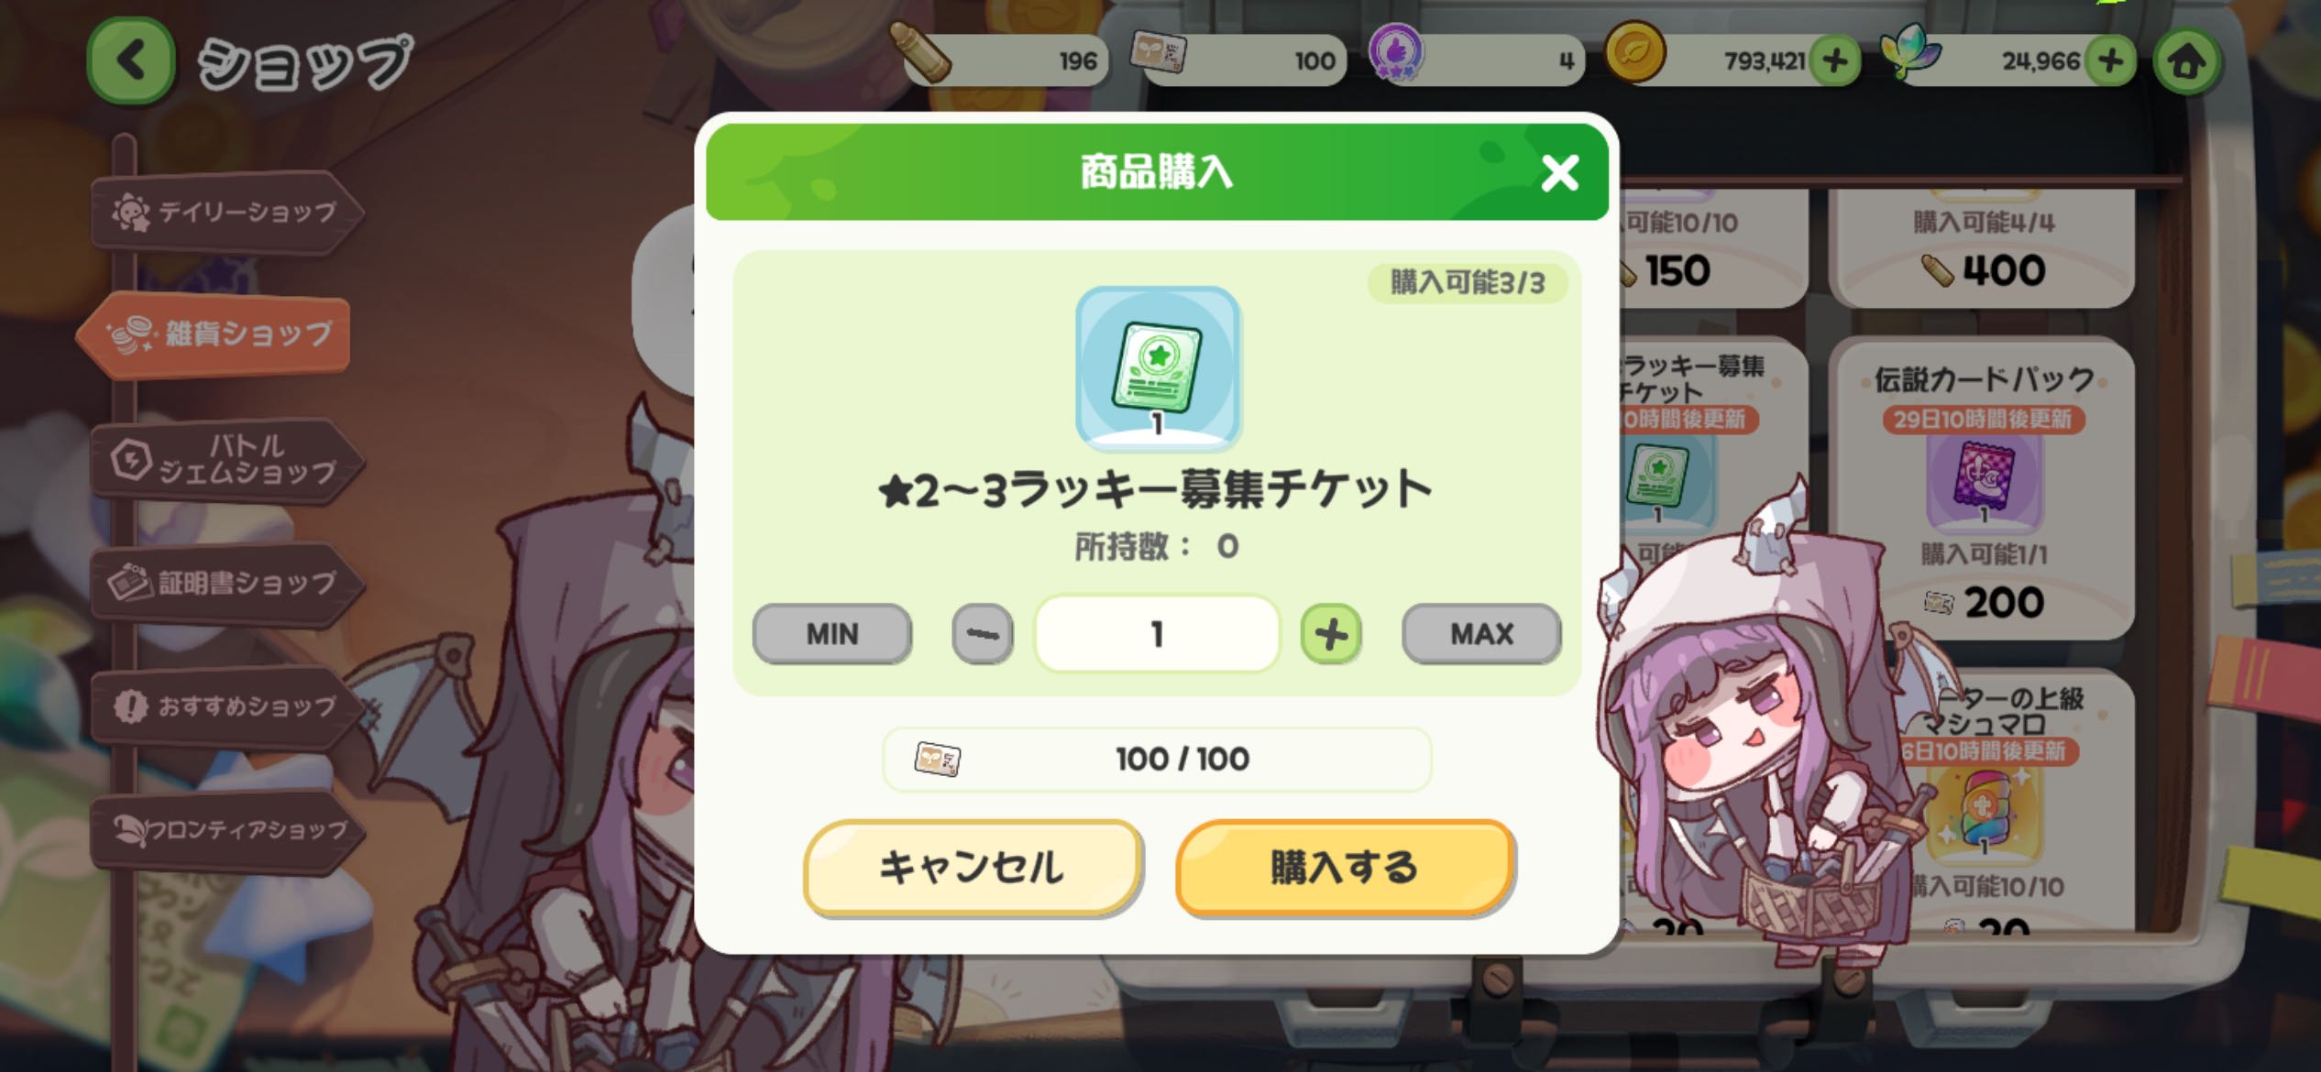Switch to バトルジェムショップ tab

coord(227,460)
